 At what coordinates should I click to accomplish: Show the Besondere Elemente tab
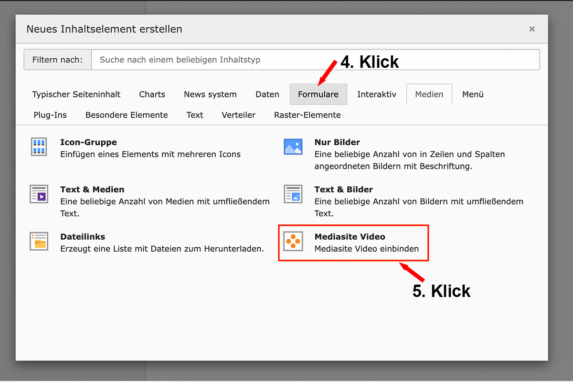[x=127, y=115]
